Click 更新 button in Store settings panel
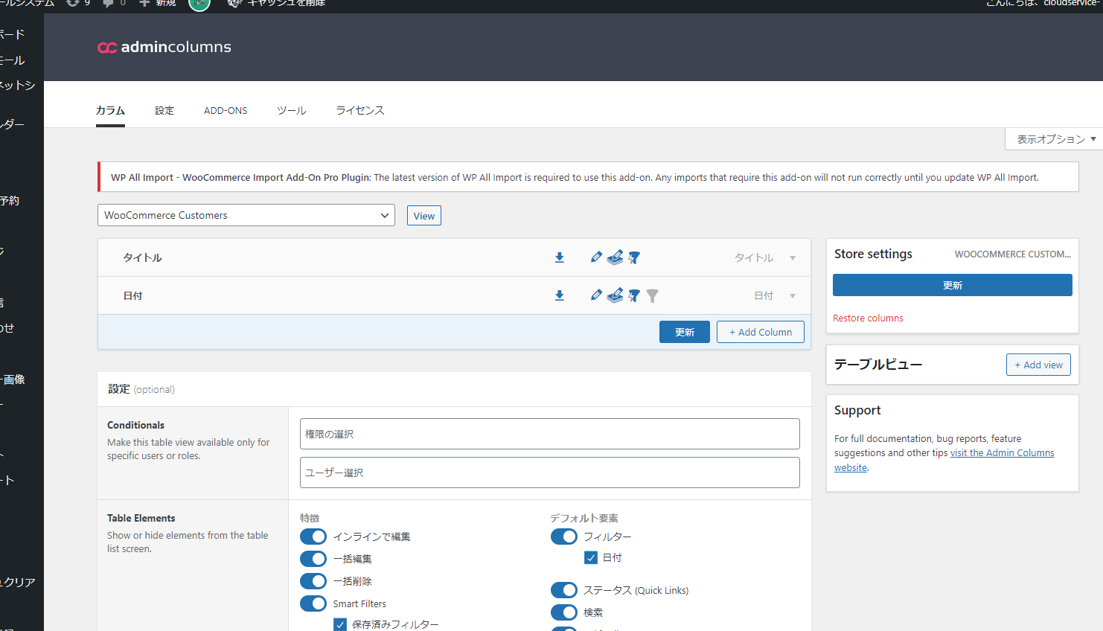1103x631 pixels. [953, 285]
